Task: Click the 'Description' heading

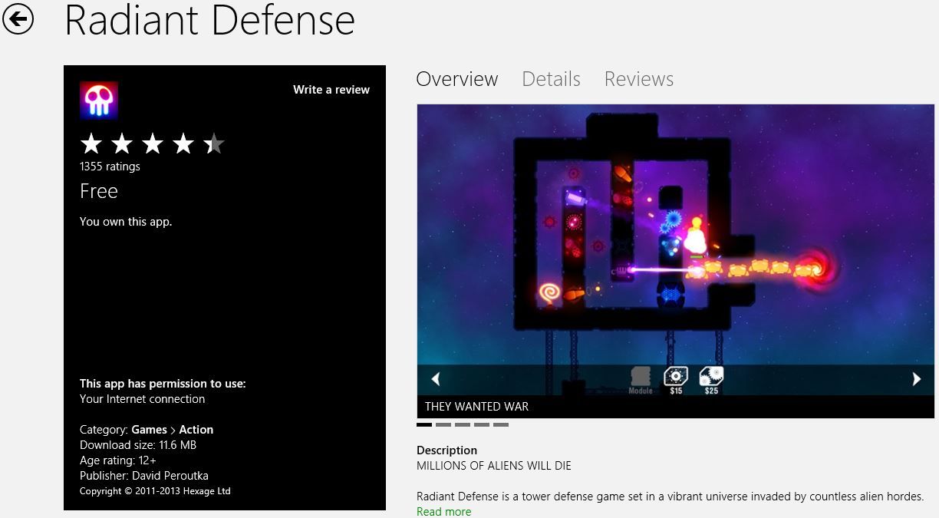Action: [x=446, y=450]
